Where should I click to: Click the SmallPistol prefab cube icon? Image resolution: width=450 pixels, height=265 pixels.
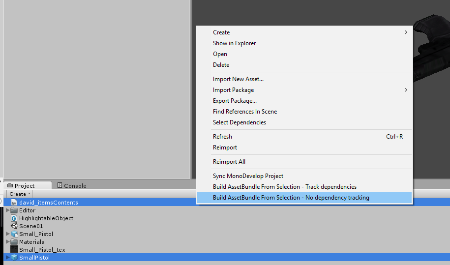tap(14, 258)
